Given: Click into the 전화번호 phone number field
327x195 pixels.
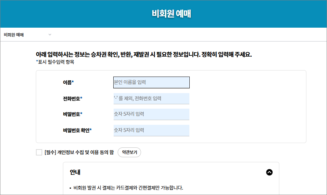Looking at the screenshot, I should point(151,98).
